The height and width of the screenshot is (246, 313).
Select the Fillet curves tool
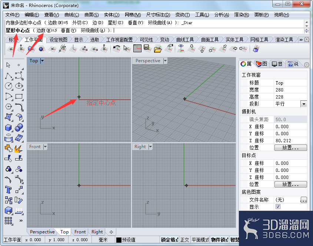(x=19, y=107)
